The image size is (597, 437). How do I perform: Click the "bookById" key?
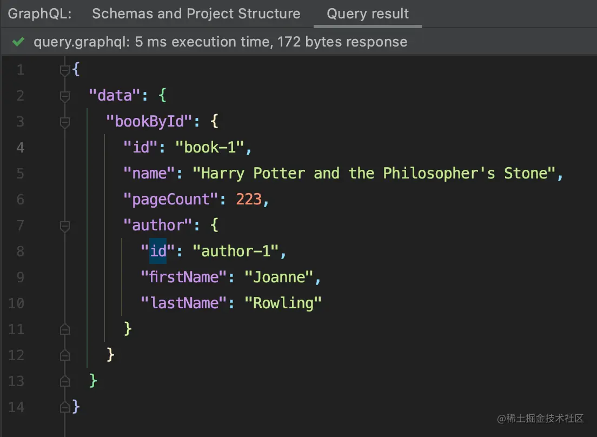pyautogui.click(x=149, y=122)
